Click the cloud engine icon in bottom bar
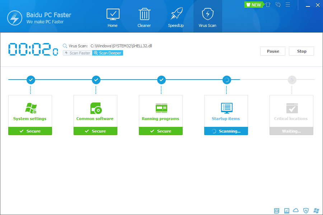The height and width of the screenshot is (215, 323). point(296,210)
